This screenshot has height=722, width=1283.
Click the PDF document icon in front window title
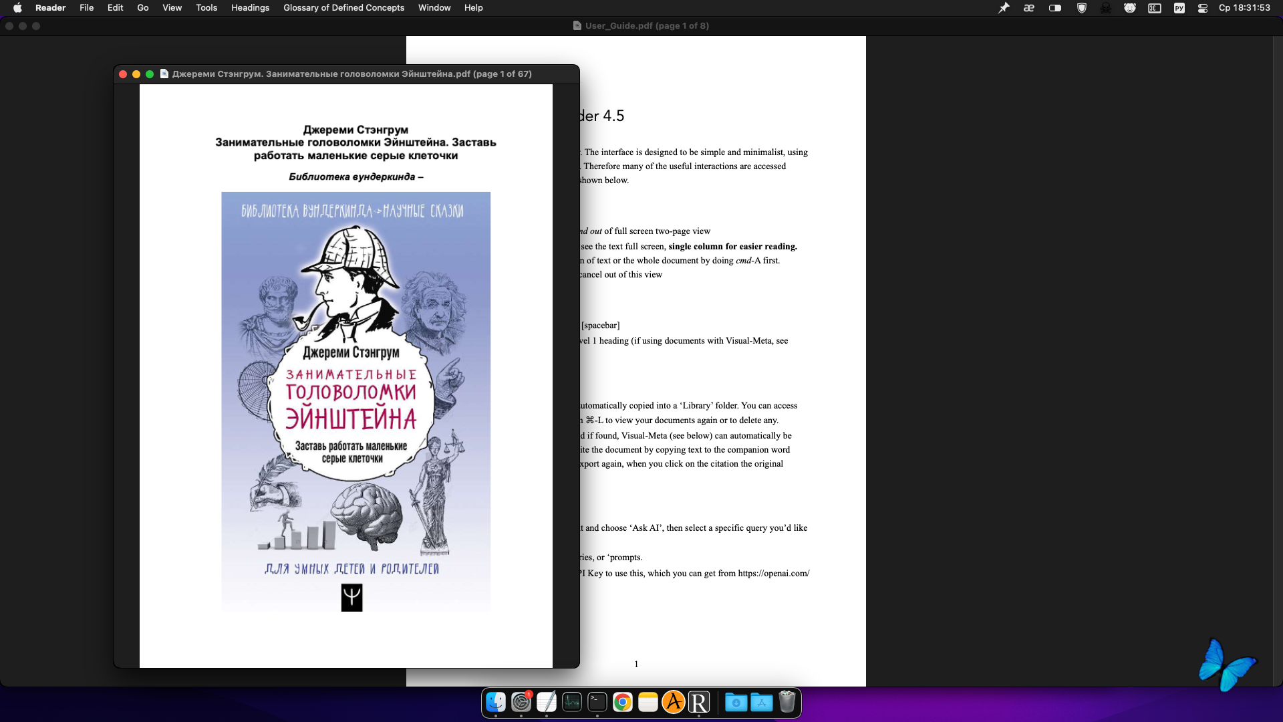pyautogui.click(x=164, y=74)
